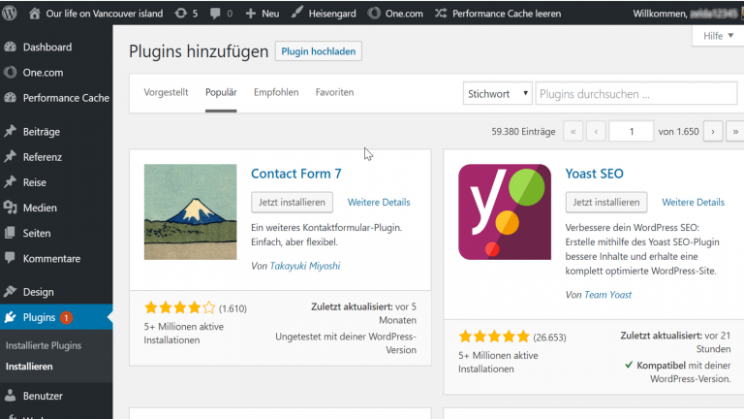
Task: Install the Contact Form 7 plugin
Action: click(x=292, y=202)
